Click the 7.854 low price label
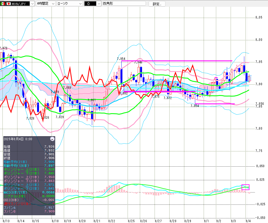This screenshot has width=268, height=223. pyautogui.click(x=195, y=106)
